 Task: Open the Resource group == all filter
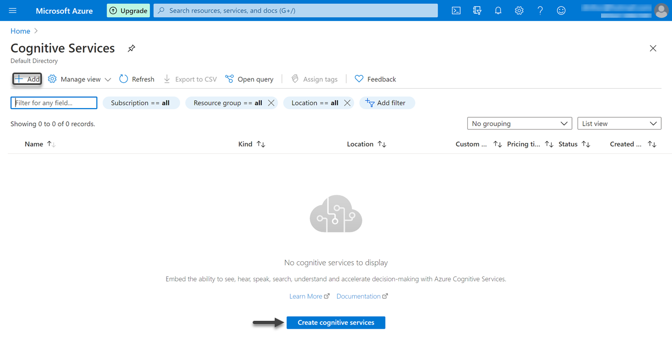(x=228, y=103)
